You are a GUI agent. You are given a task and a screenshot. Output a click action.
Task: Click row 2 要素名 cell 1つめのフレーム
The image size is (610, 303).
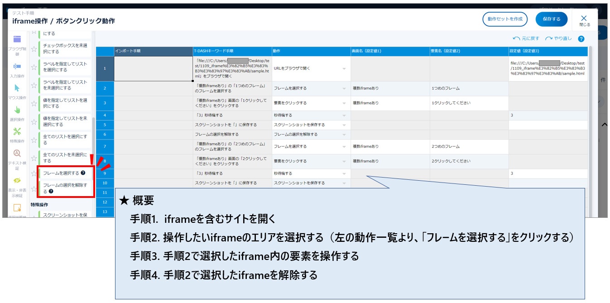pyautogui.click(x=468, y=88)
